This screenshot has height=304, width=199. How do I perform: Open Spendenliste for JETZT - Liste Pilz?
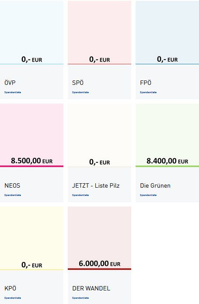pos(80,195)
